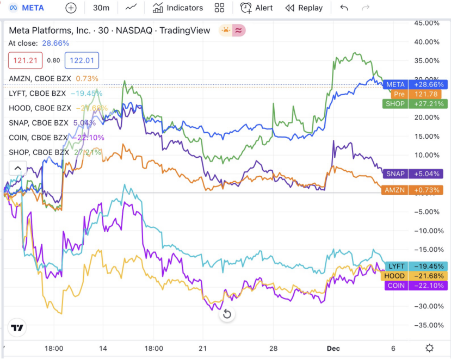
Task: Open the Indicators menu
Action: tap(178, 8)
